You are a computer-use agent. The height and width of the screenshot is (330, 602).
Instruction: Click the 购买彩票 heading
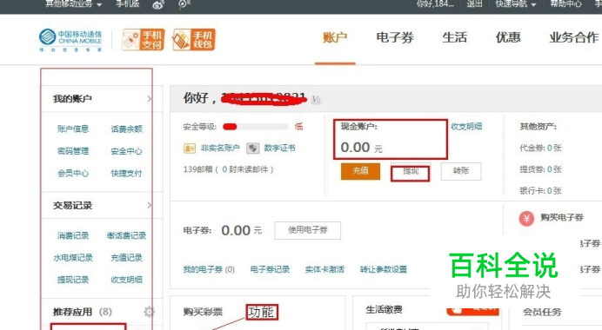click(x=203, y=312)
